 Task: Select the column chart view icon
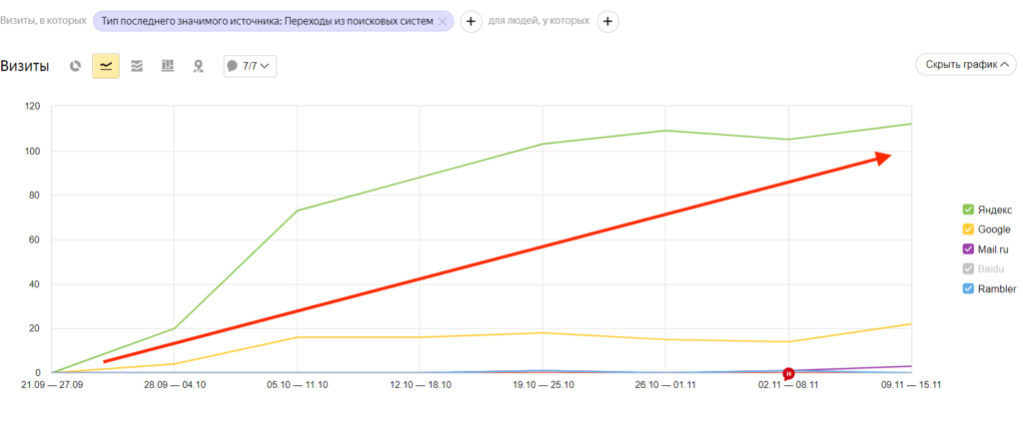(x=168, y=66)
